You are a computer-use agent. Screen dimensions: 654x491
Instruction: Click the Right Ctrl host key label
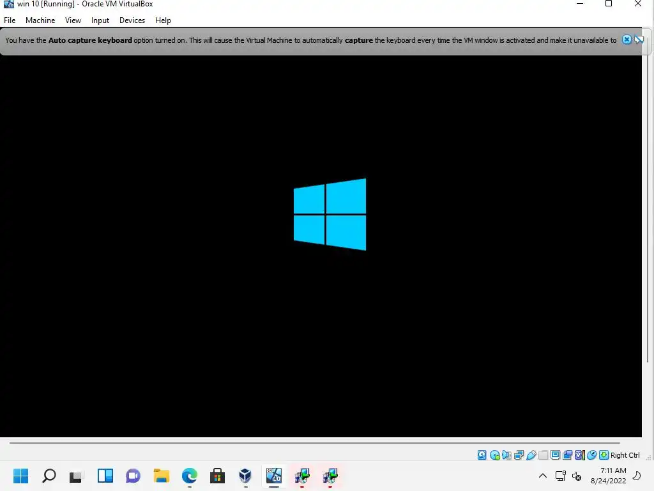tap(625, 455)
